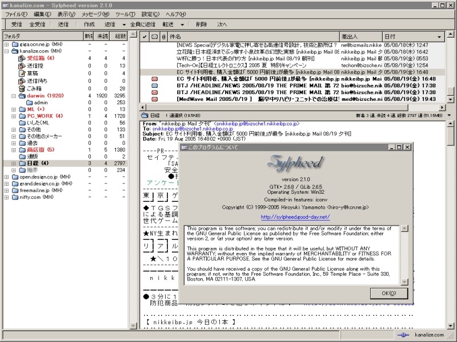The height and width of the screenshot is (342, 457).
Task: Open the ツール(T) menu
Action: (x=125, y=14)
